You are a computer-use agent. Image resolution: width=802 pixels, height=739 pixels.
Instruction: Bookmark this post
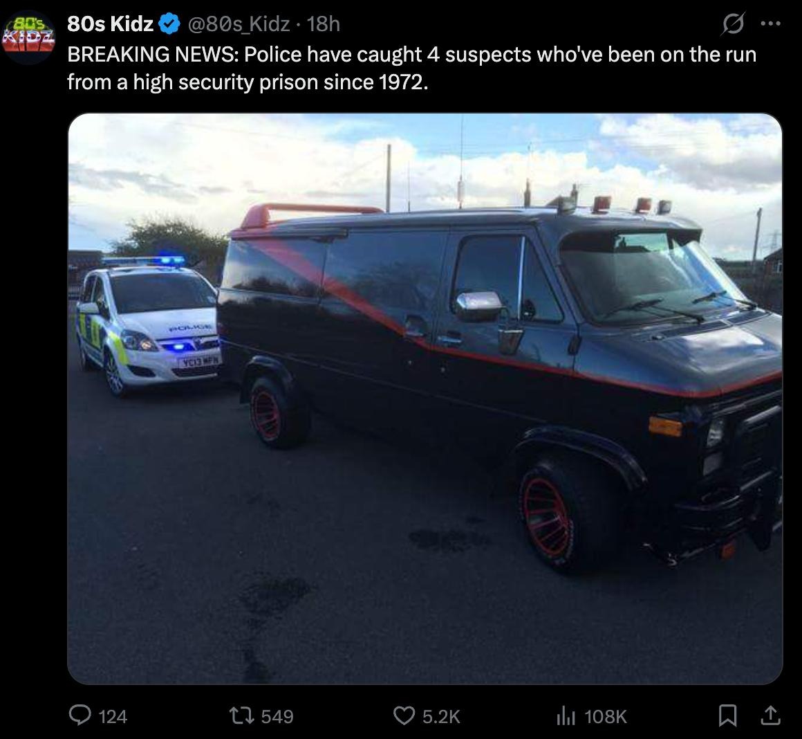click(727, 715)
